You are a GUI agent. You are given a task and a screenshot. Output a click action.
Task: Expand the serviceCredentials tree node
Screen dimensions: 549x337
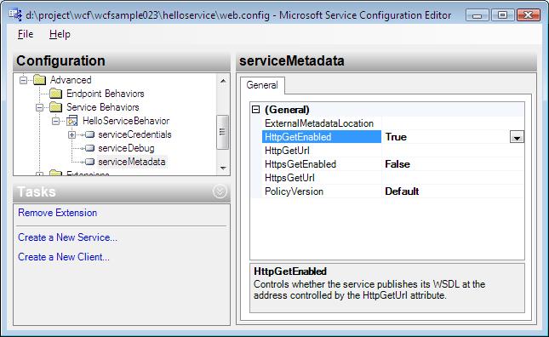click(71, 134)
